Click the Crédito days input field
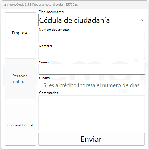This screenshot has height=150, width=149. [91, 85]
